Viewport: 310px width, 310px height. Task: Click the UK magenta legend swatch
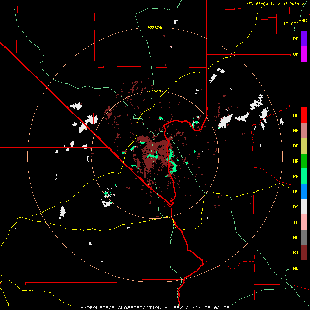304,54
